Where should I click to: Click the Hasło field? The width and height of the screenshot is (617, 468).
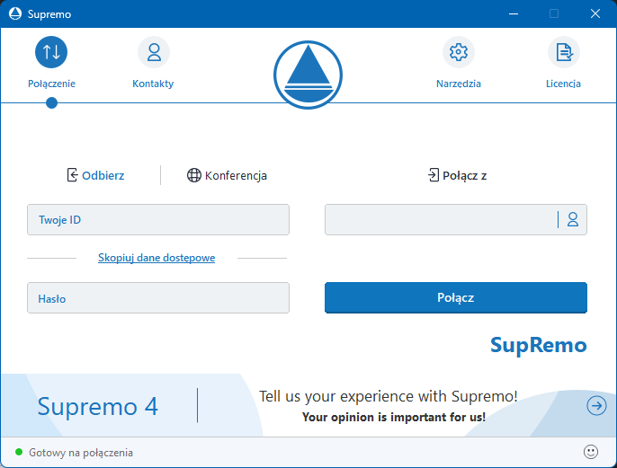point(158,298)
